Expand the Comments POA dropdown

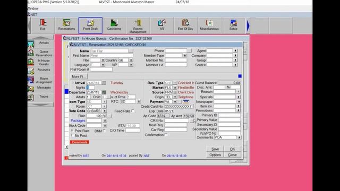[239, 137]
